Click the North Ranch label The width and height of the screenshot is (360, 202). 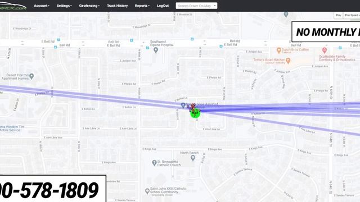point(190,153)
